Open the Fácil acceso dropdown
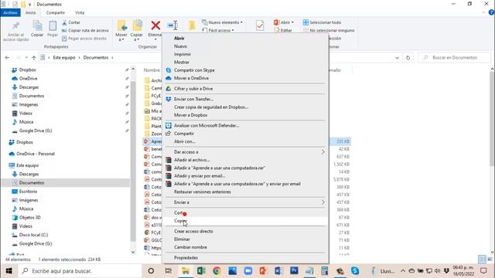Screen dimensions: 495x278 (218, 30)
